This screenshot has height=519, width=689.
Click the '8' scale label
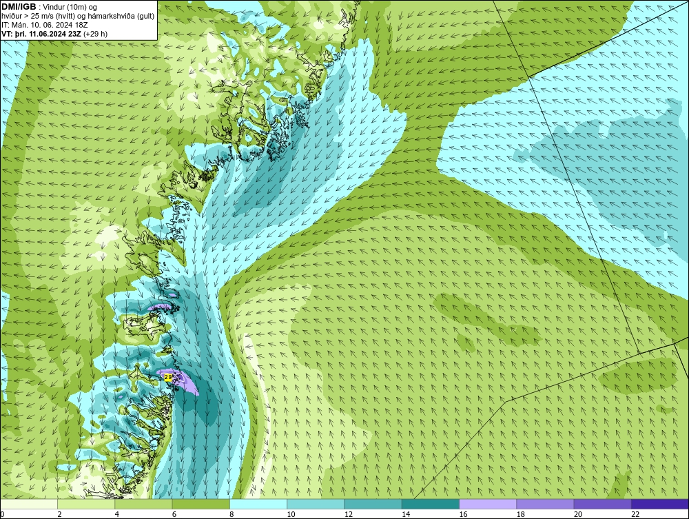pos(232,515)
